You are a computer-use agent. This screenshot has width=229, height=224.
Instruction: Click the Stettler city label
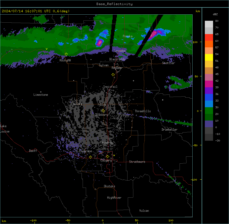[168, 63]
